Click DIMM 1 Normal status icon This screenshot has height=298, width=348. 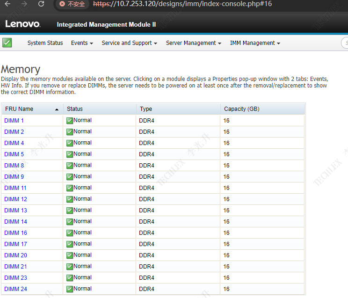pos(70,121)
